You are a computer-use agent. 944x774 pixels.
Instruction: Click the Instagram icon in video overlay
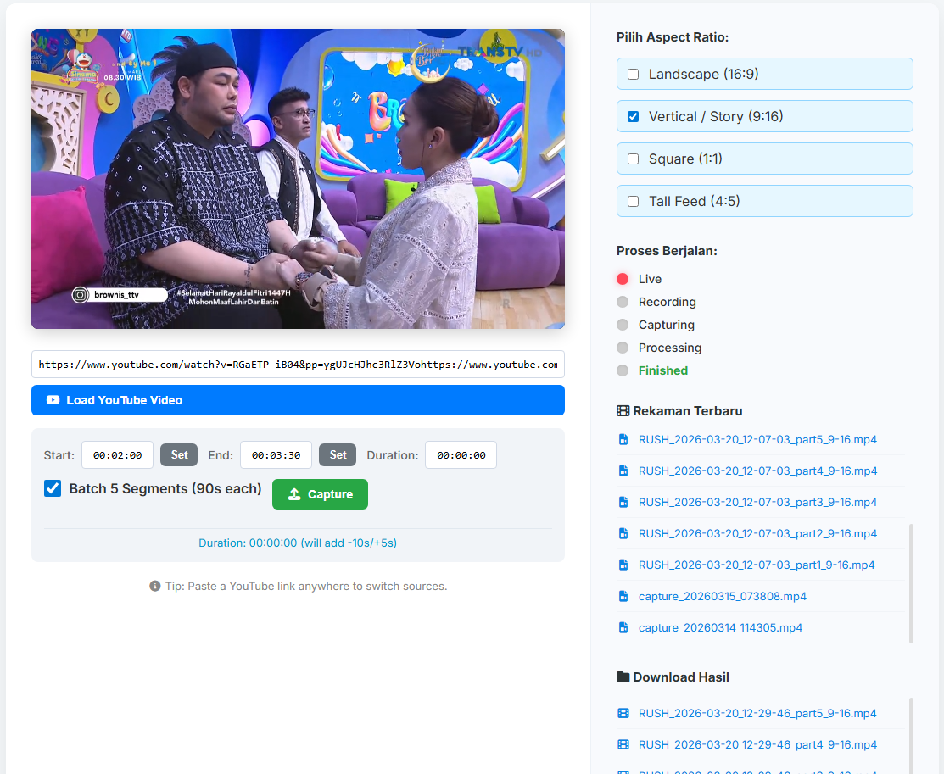pos(80,295)
